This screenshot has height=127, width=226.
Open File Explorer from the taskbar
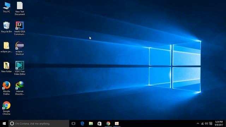tap(91, 123)
